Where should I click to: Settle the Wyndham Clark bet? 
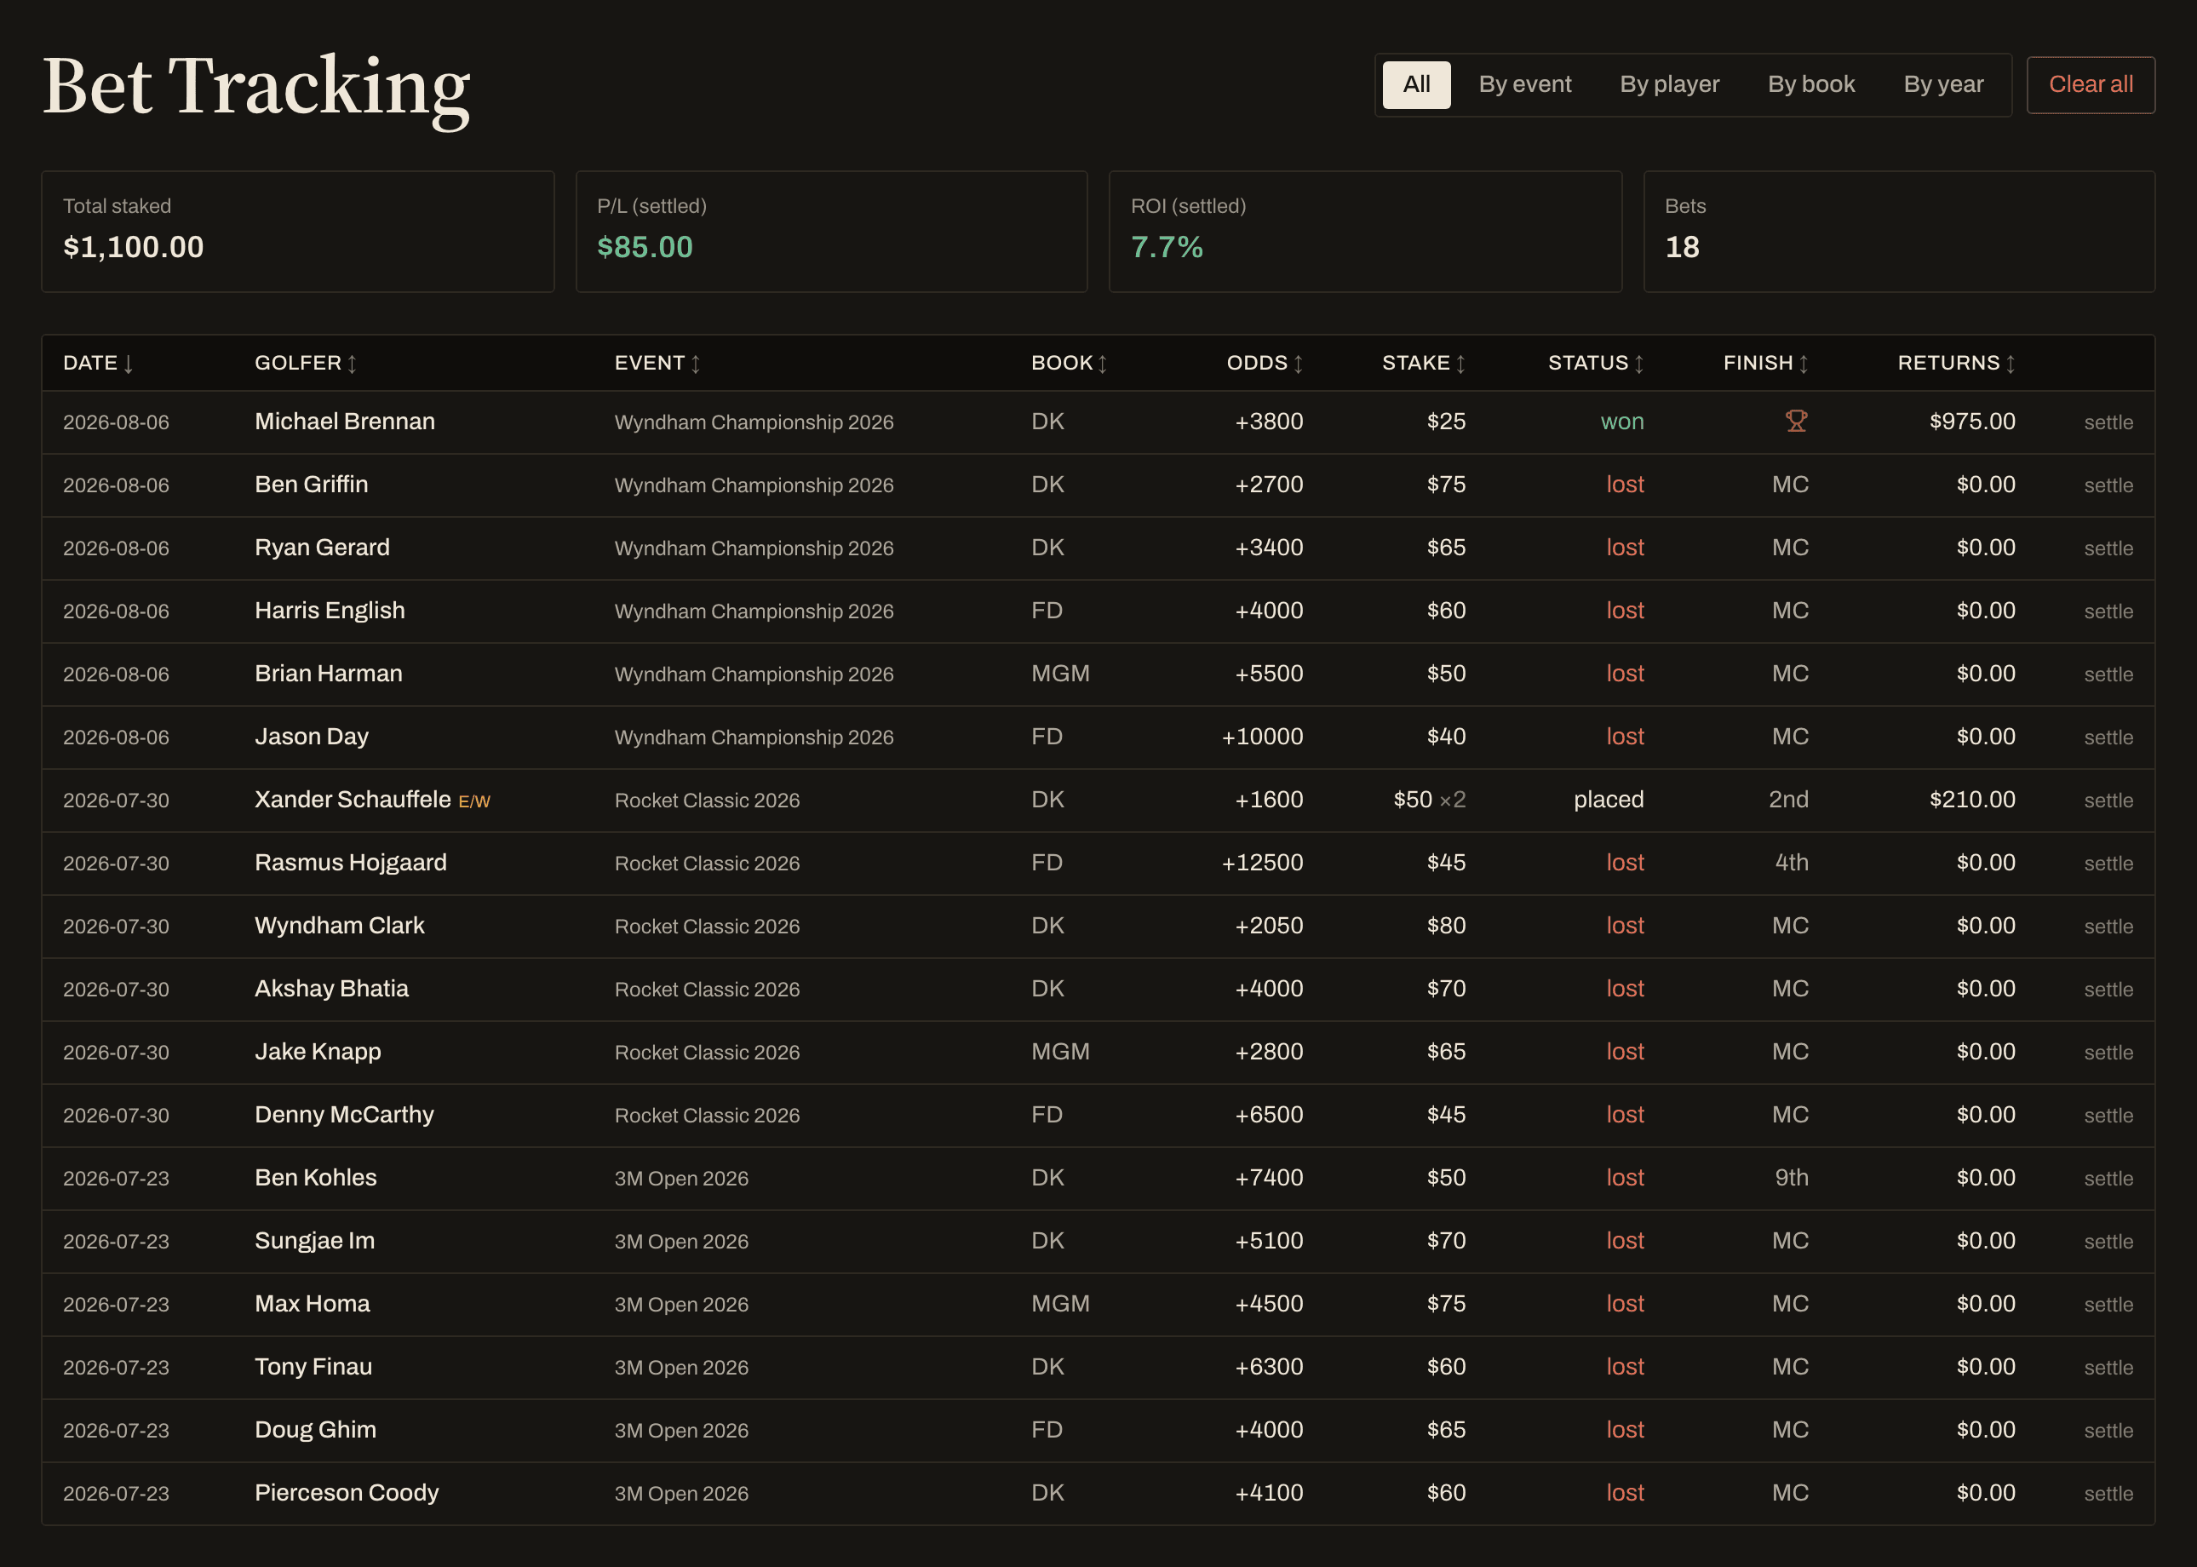[2108, 927]
